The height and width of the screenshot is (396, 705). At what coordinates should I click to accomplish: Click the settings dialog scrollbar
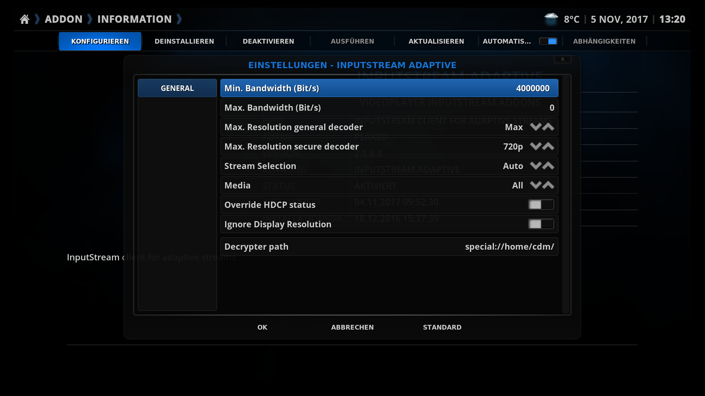(566, 194)
